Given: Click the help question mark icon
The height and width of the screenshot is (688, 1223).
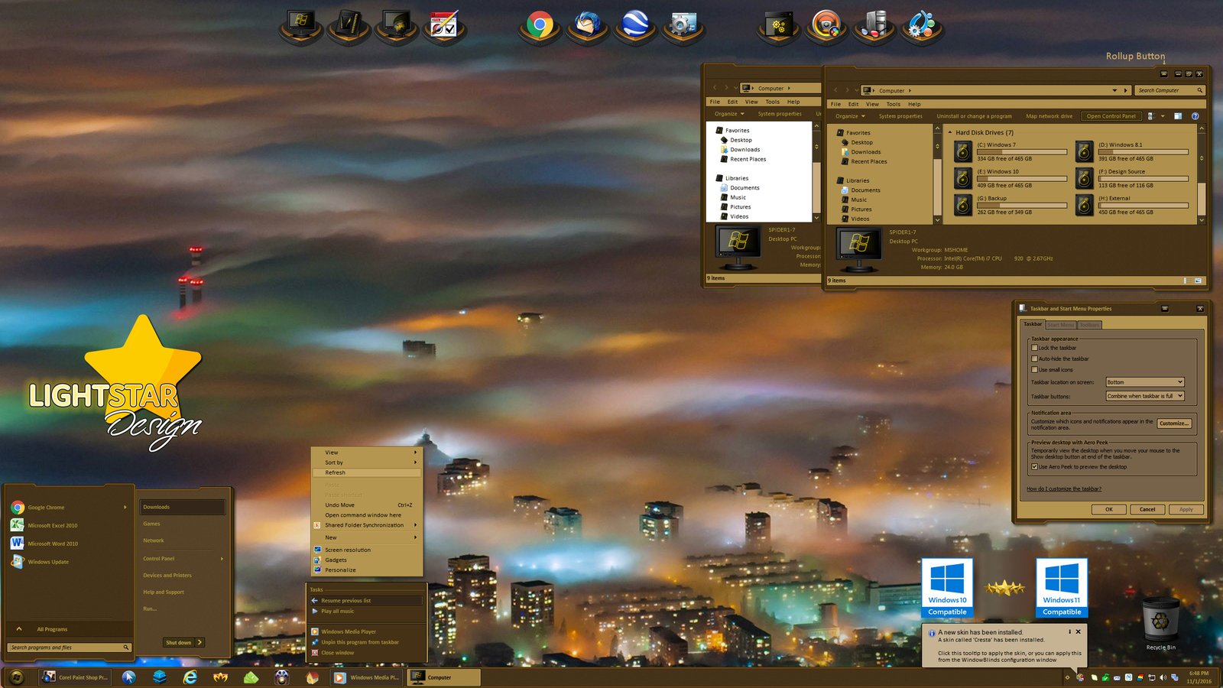Looking at the screenshot, I should pyautogui.click(x=1195, y=116).
